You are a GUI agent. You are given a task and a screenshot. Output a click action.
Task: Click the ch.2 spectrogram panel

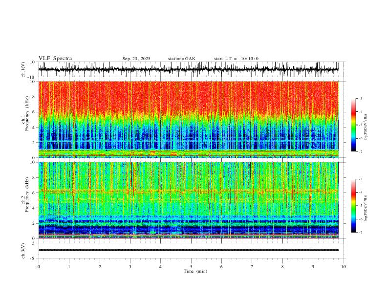188,200
